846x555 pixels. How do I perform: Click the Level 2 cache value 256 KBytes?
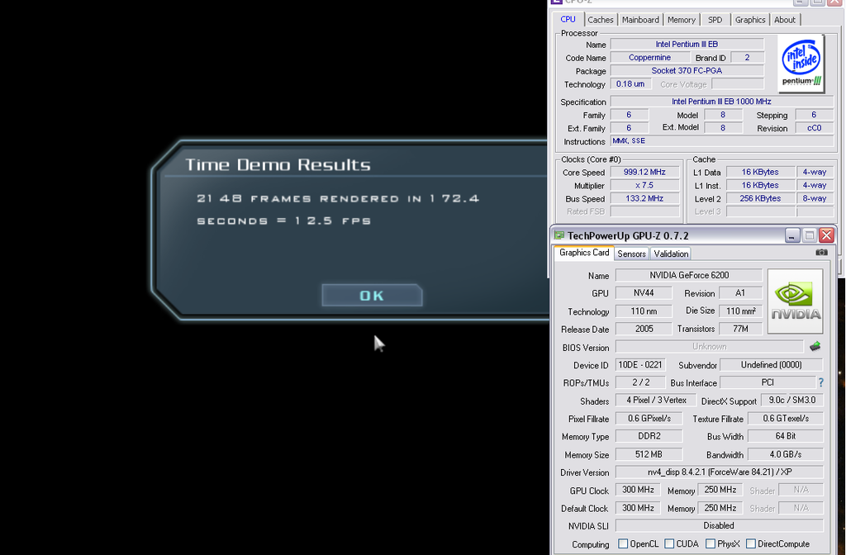click(760, 198)
